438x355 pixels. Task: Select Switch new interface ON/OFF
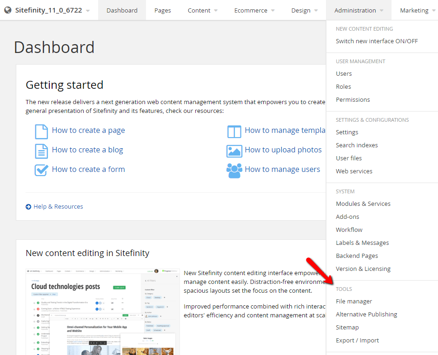point(377,41)
